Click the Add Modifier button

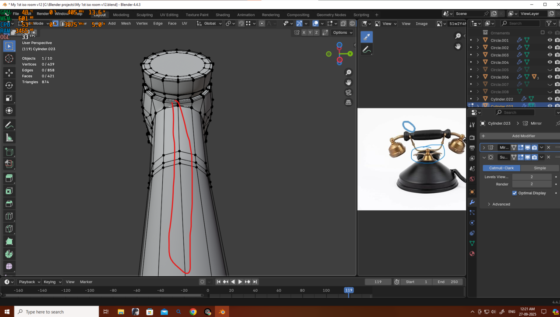[523, 136]
